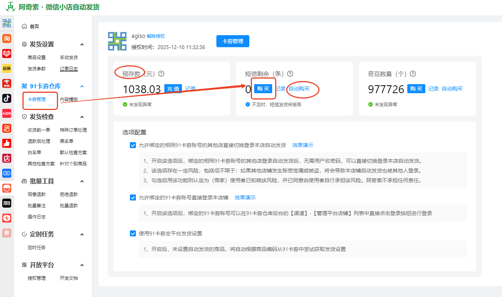502x297 pixels.
Task: Uncheck 使用91卡券全平台发货设置 checkbox
Action: click(x=133, y=233)
